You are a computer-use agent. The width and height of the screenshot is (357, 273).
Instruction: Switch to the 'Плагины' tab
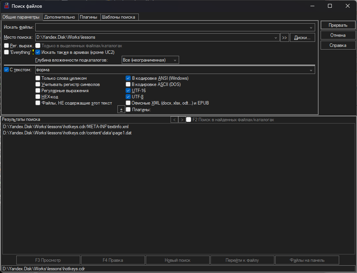[88, 17]
